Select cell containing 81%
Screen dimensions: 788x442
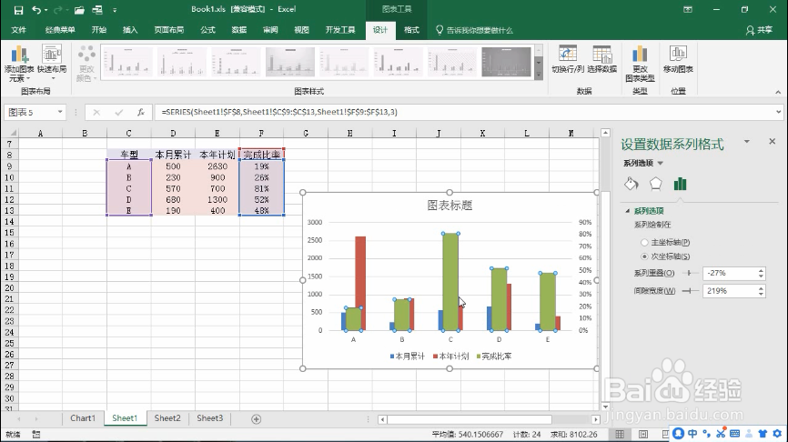click(261, 188)
